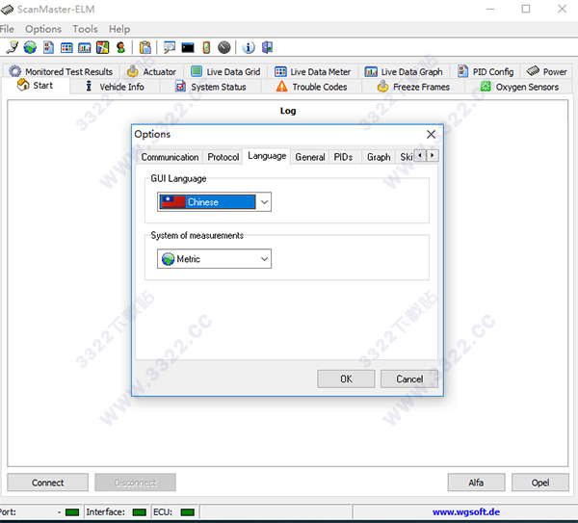The image size is (578, 523).
Task: Click the bar chart toolbar icon
Action: click(x=85, y=47)
